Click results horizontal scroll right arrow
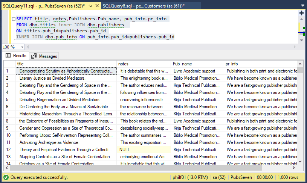Image resolution: width=307 pixels, height=183 pixels. pyautogui.click(x=294, y=168)
